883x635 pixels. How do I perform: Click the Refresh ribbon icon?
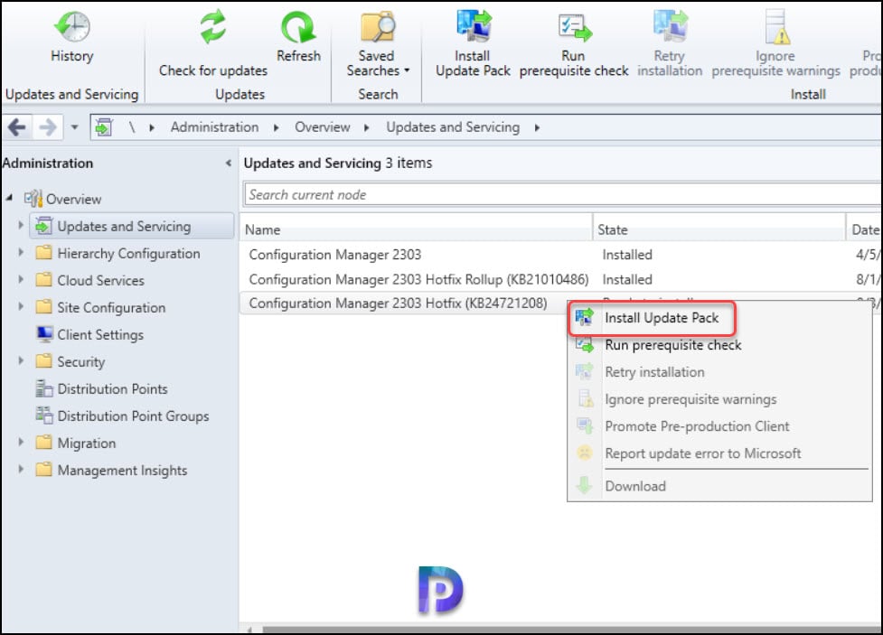298,27
